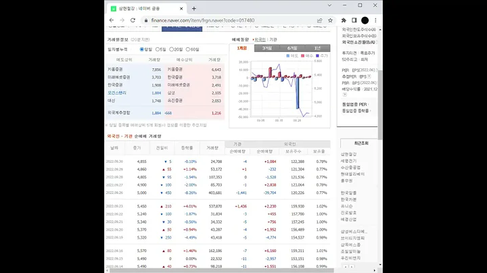Click the large blue sell bar in chart
This screenshot has height=273, width=487.
[297, 93]
